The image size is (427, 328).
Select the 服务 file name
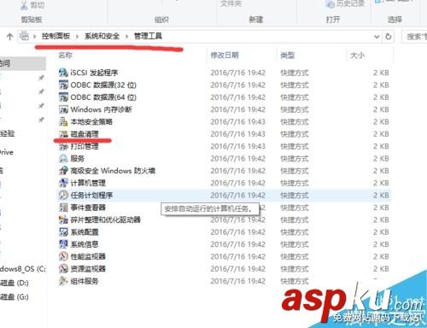(x=78, y=158)
